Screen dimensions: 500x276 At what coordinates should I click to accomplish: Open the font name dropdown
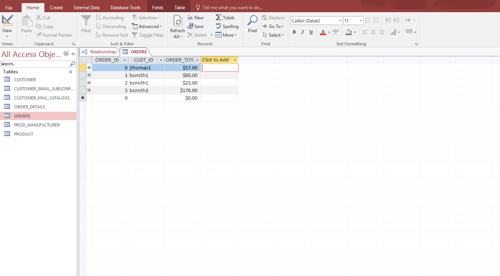[x=340, y=21]
